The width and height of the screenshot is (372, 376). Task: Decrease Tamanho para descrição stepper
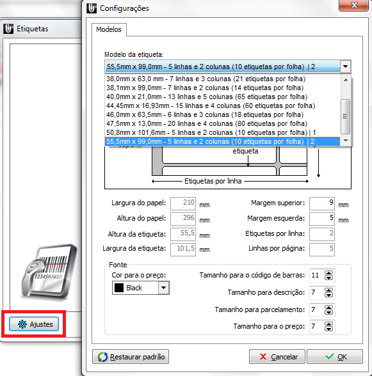(x=328, y=295)
